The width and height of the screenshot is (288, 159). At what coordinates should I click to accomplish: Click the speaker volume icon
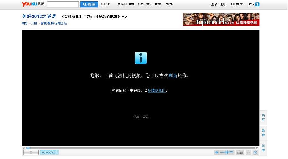coord(217,152)
